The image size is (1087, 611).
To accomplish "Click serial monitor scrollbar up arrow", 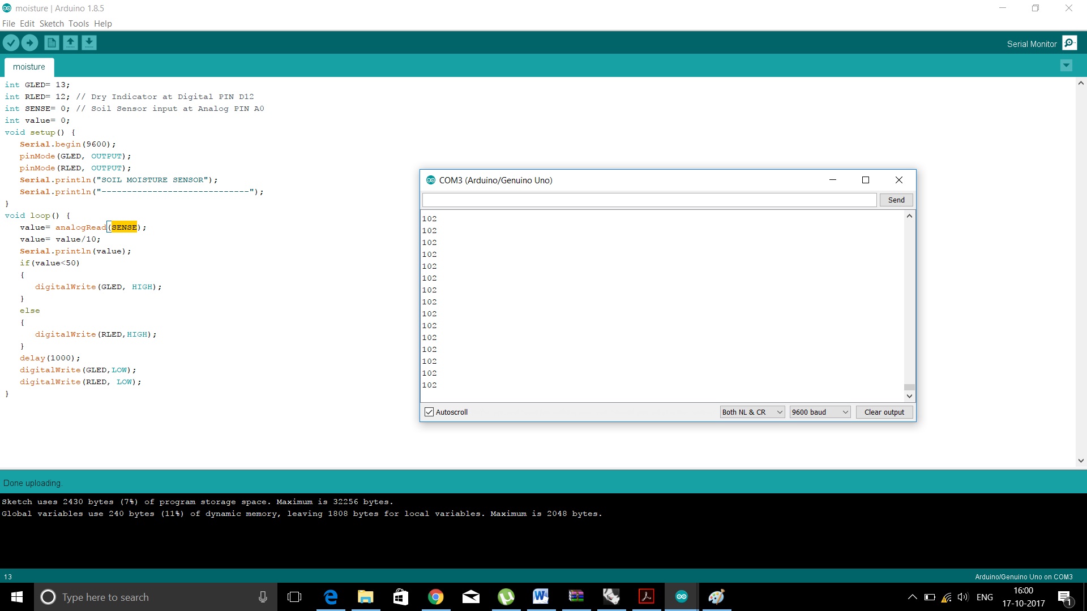I will pyautogui.click(x=909, y=216).
